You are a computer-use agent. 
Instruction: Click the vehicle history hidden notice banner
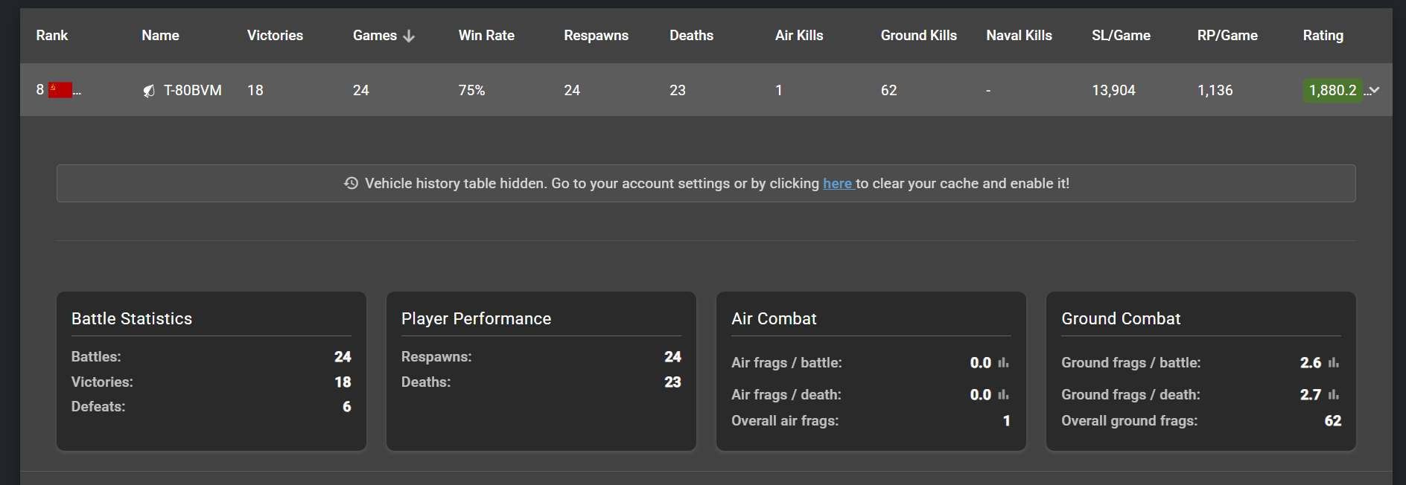pyautogui.click(x=706, y=183)
